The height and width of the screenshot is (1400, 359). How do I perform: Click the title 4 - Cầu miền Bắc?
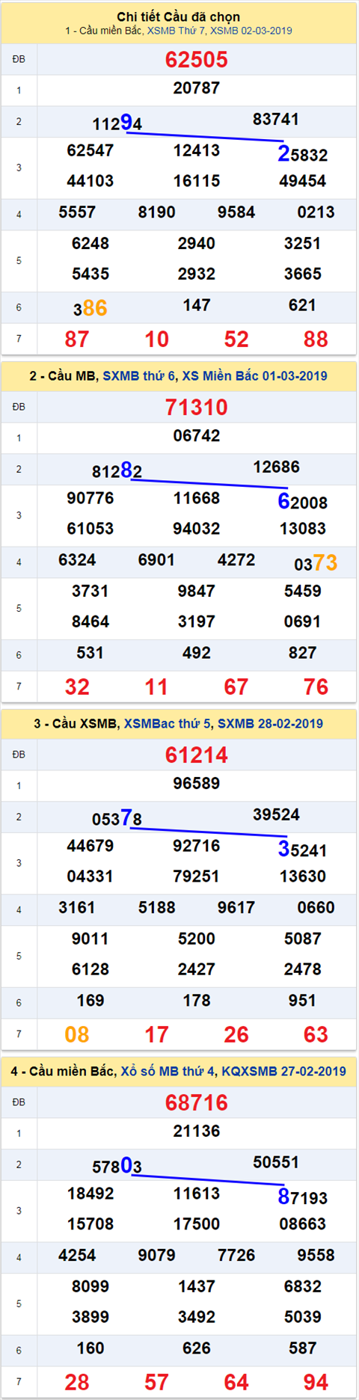click(x=64, y=1072)
